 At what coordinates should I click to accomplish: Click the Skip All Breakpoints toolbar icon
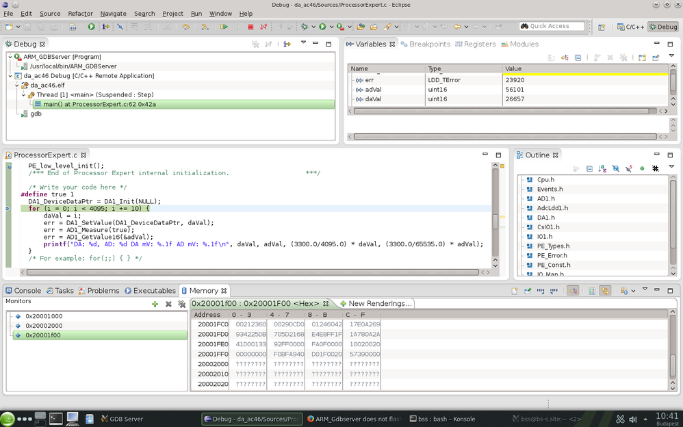pyautogui.click(x=120, y=27)
